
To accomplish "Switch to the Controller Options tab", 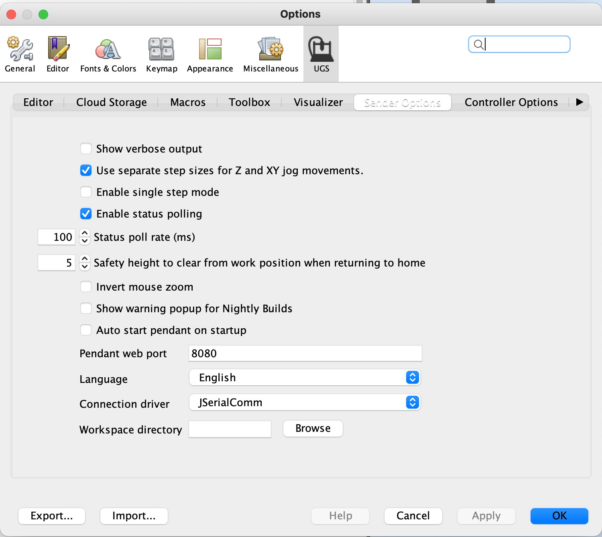I will 511,102.
